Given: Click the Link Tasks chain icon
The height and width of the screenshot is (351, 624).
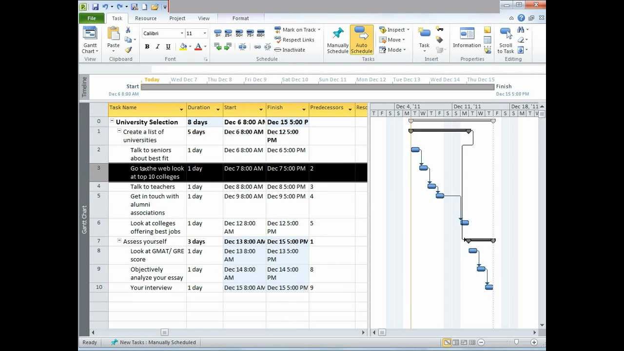Looking at the screenshot, I should (257, 47).
